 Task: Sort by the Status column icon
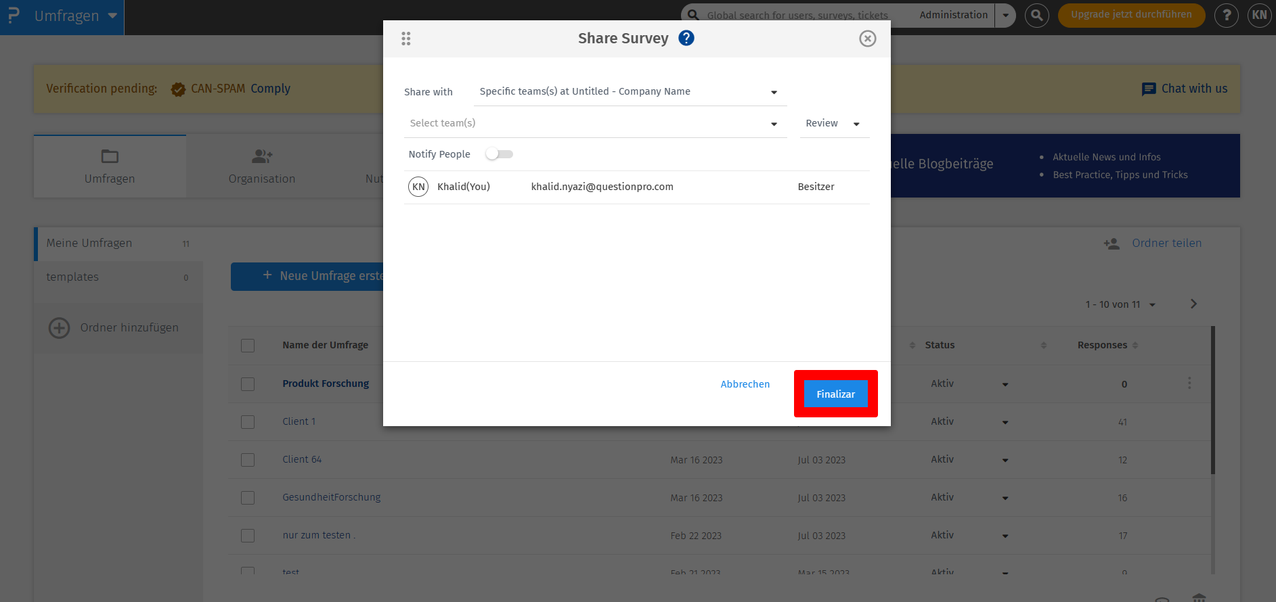1043,346
